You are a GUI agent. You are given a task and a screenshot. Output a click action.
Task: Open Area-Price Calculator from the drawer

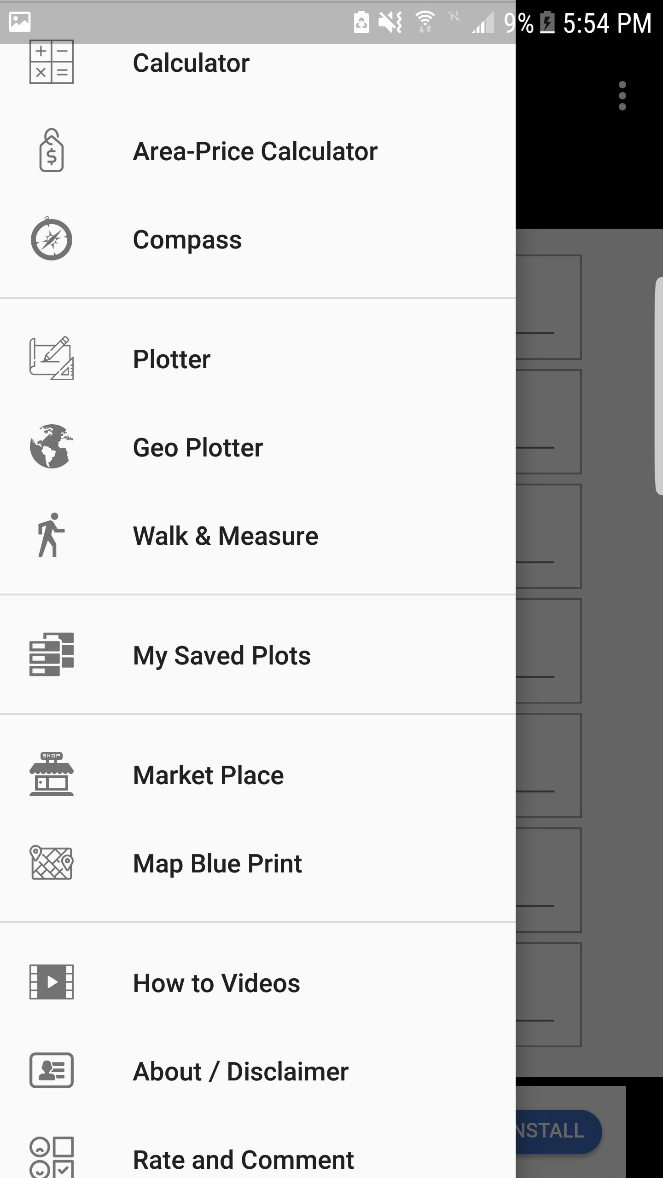(255, 151)
